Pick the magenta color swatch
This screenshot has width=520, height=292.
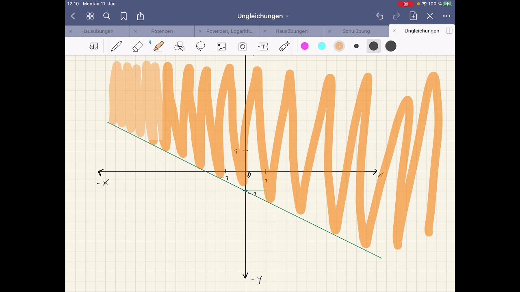tap(305, 46)
